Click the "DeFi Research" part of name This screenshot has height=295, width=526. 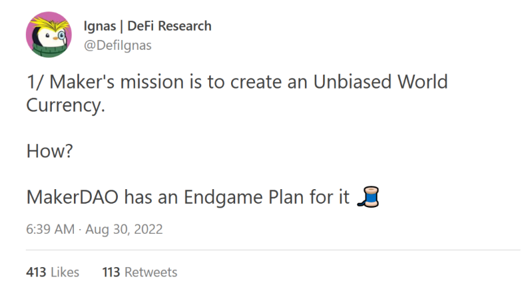tap(169, 26)
